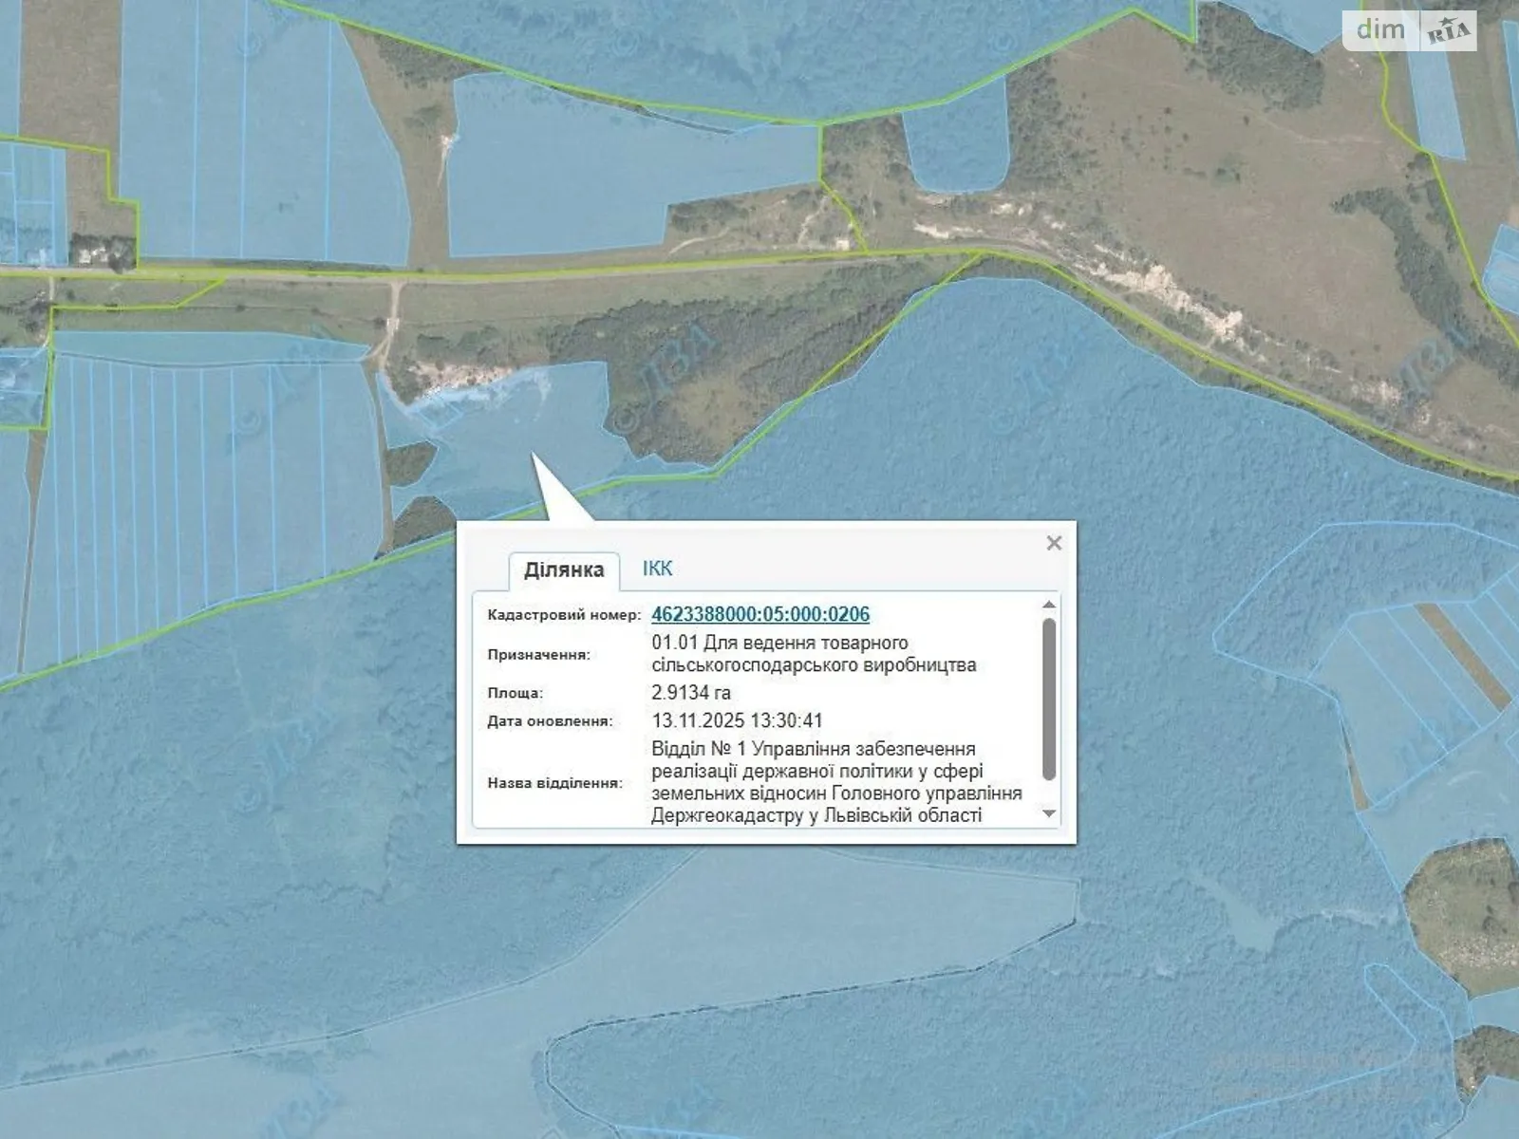The width and height of the screenshot is (1519, 1139).
Task: Close the parcel info popup
Action: pos(1053,544)
